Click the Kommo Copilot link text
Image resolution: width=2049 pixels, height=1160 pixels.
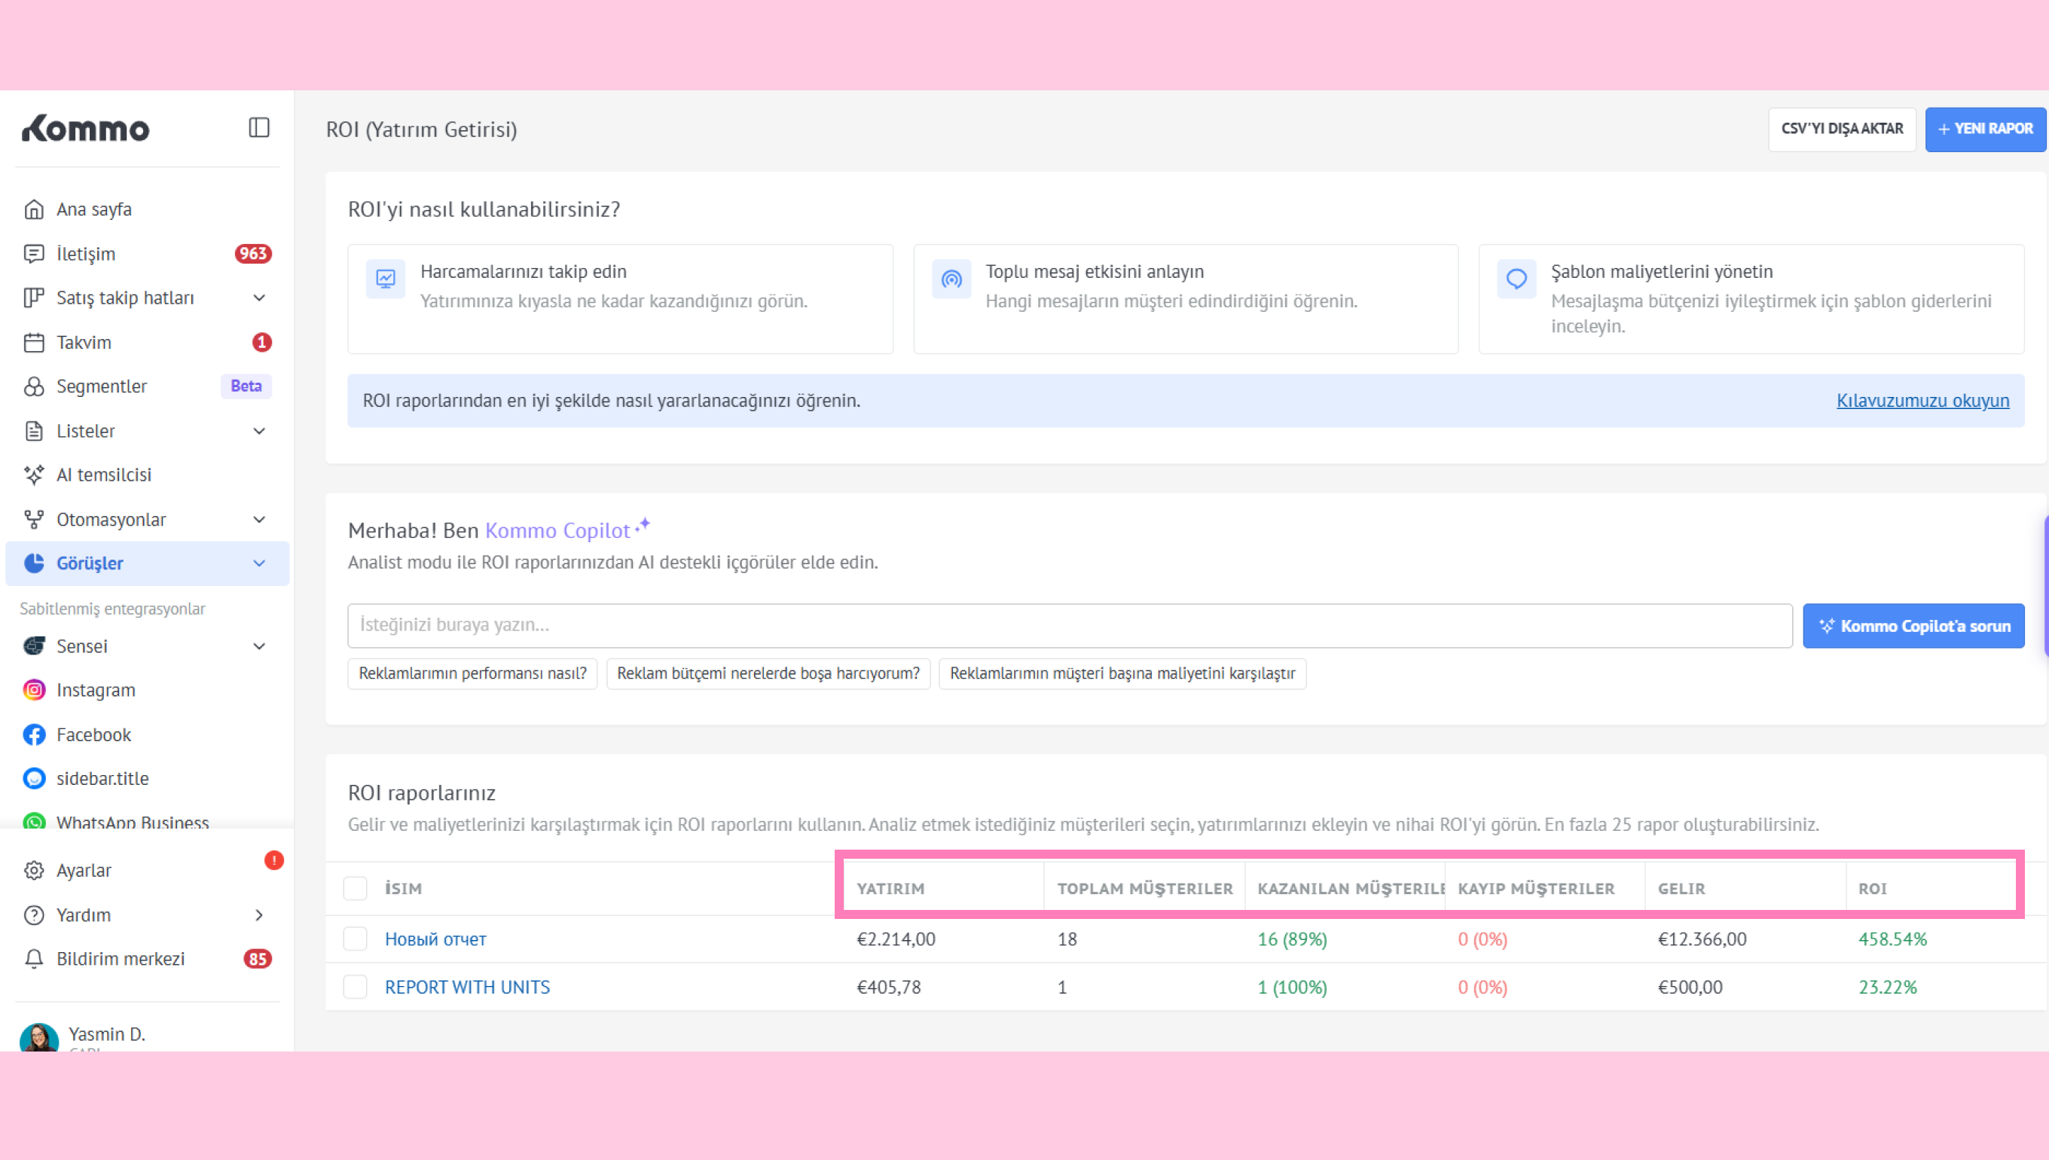pyautogui.click(x=557, y=530)
